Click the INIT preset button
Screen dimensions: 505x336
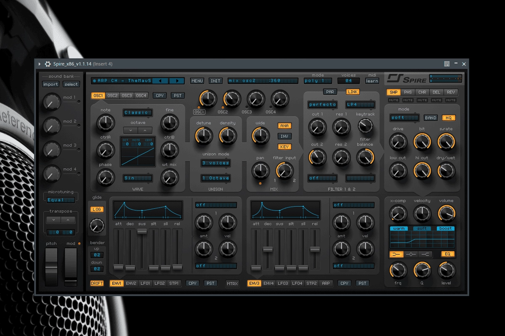[215, 81]
